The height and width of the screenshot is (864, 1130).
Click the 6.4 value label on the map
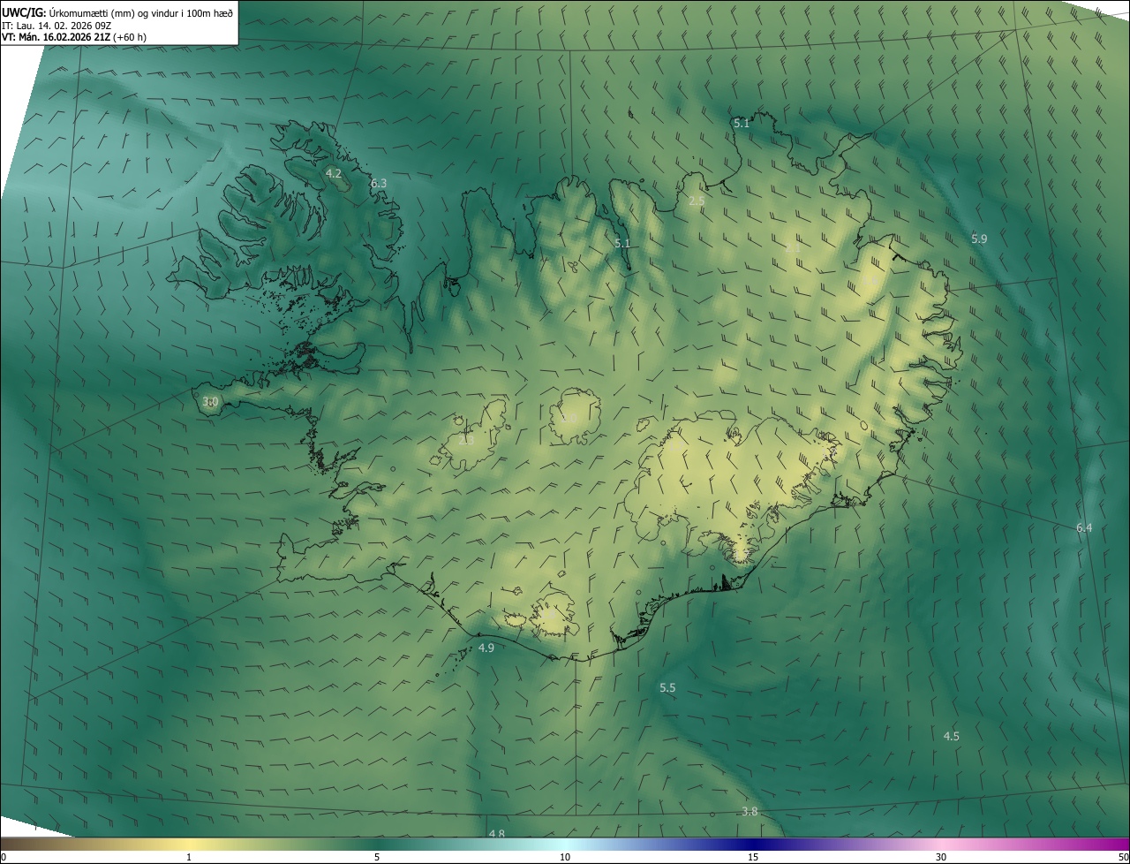1084,527
